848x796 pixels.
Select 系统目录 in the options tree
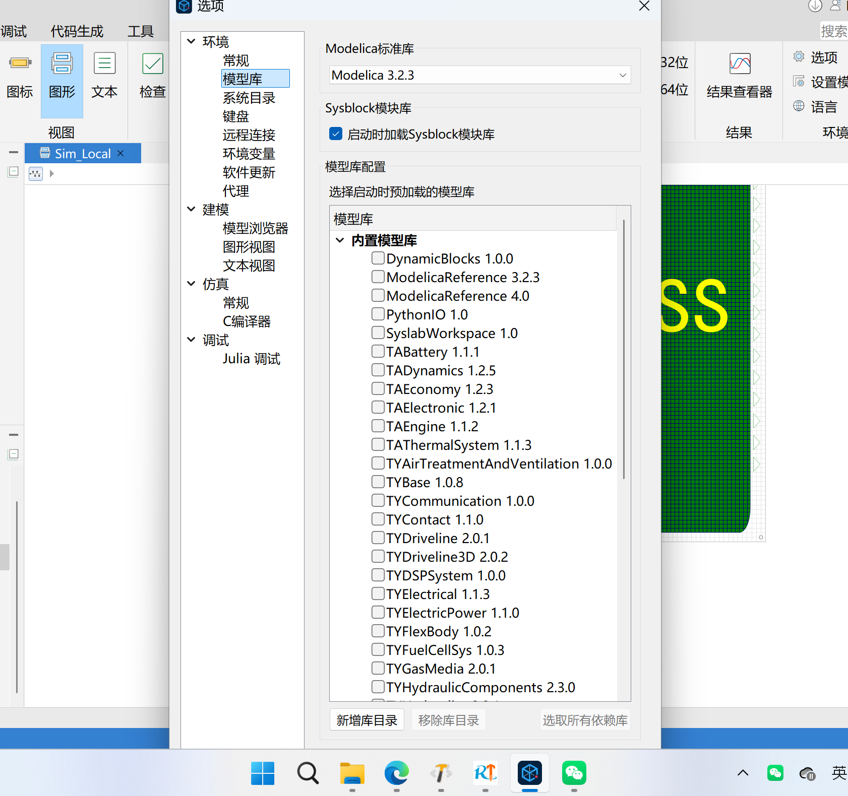[x=249, y=98]
